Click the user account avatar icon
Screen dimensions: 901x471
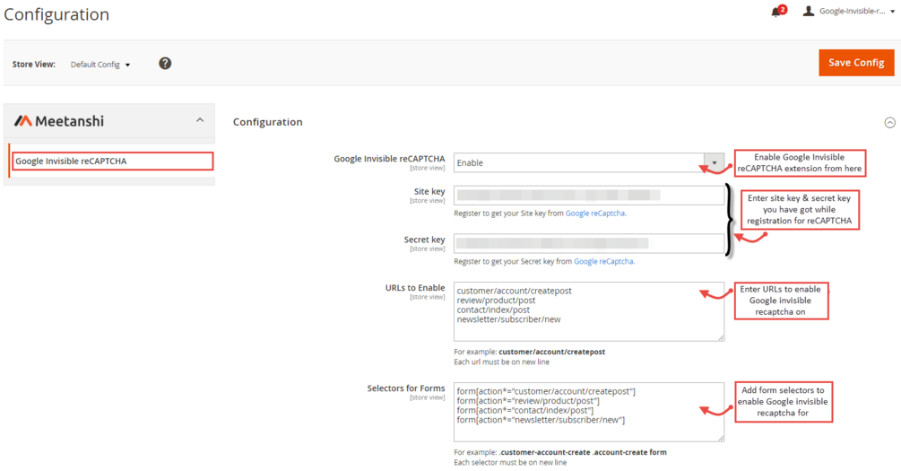[809, 12]
